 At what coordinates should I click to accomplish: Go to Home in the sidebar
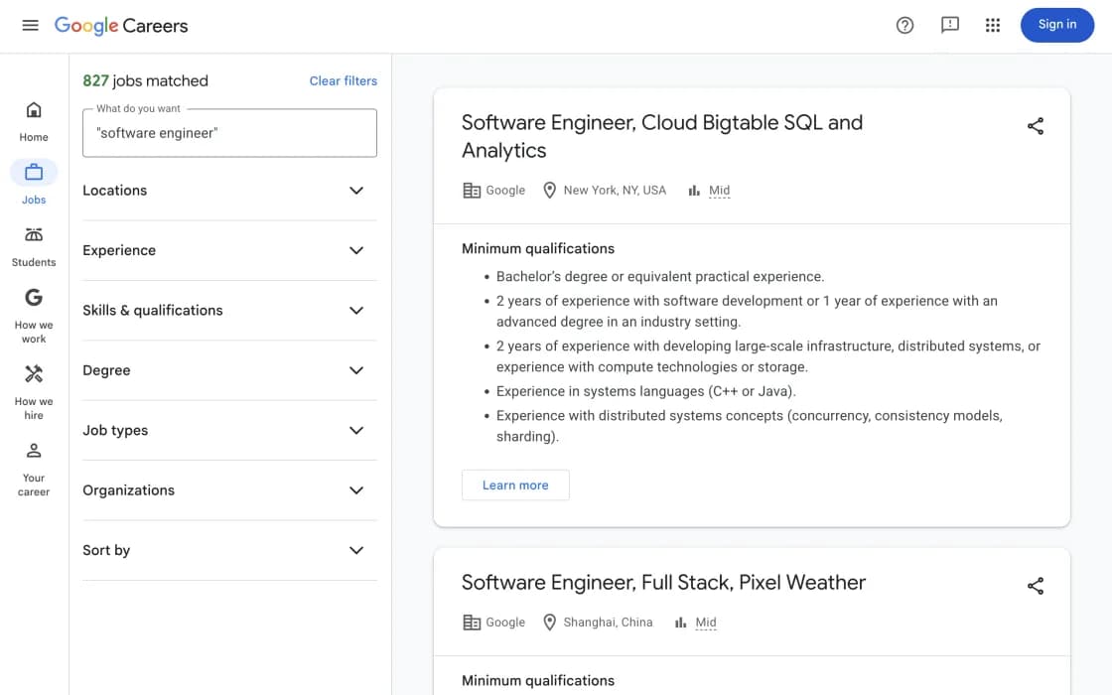click(34, 122)
